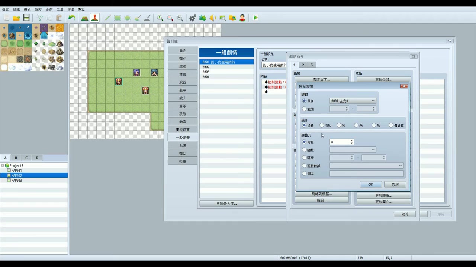Select the Pencil drawing tool

point(108,18)
